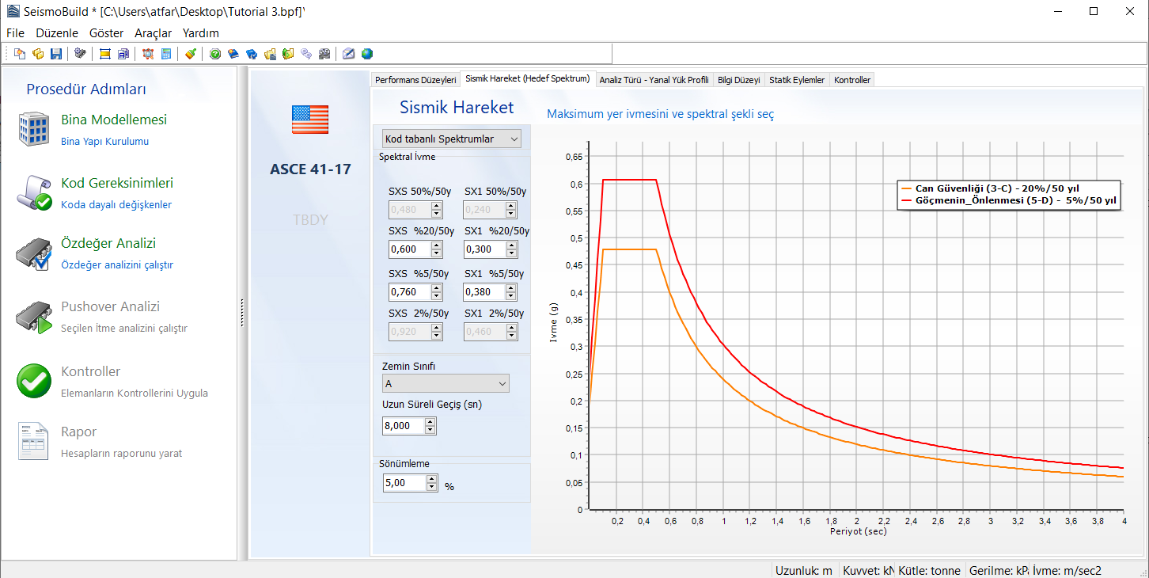Select the TBDY design code

pos(310,219)
